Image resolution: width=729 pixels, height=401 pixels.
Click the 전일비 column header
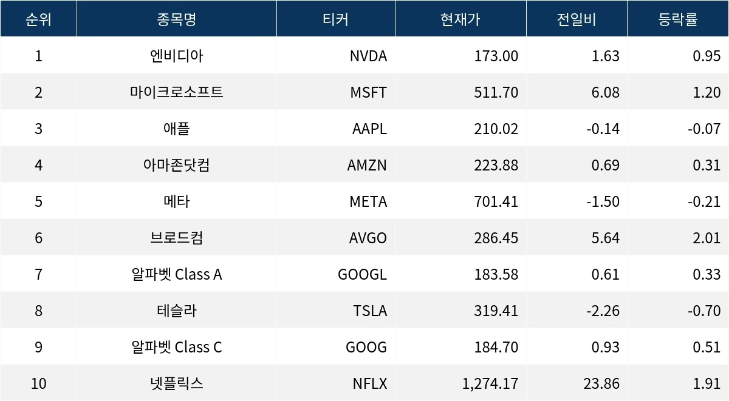click(577, 19)
